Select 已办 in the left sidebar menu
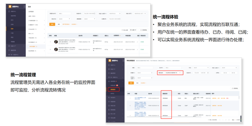Image resolution: width=252 pixels, height=126 pixels. (x=12, y=28)
